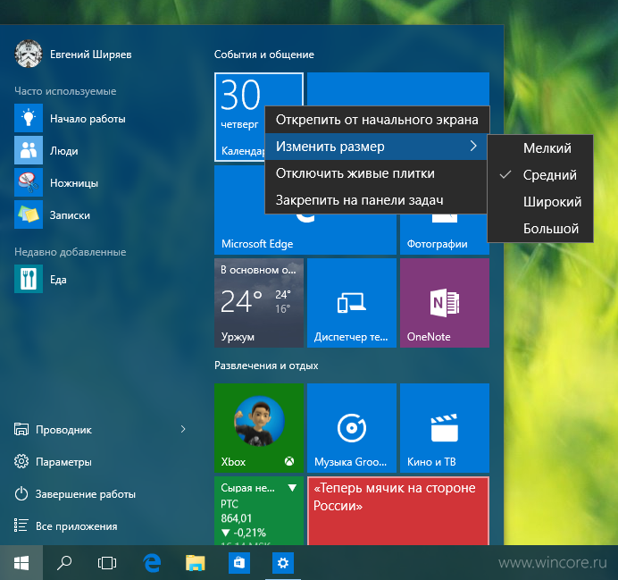Viewport: 618px width, 580px height.
Task: Click the События и общение group heading
Action: point(264,55)
